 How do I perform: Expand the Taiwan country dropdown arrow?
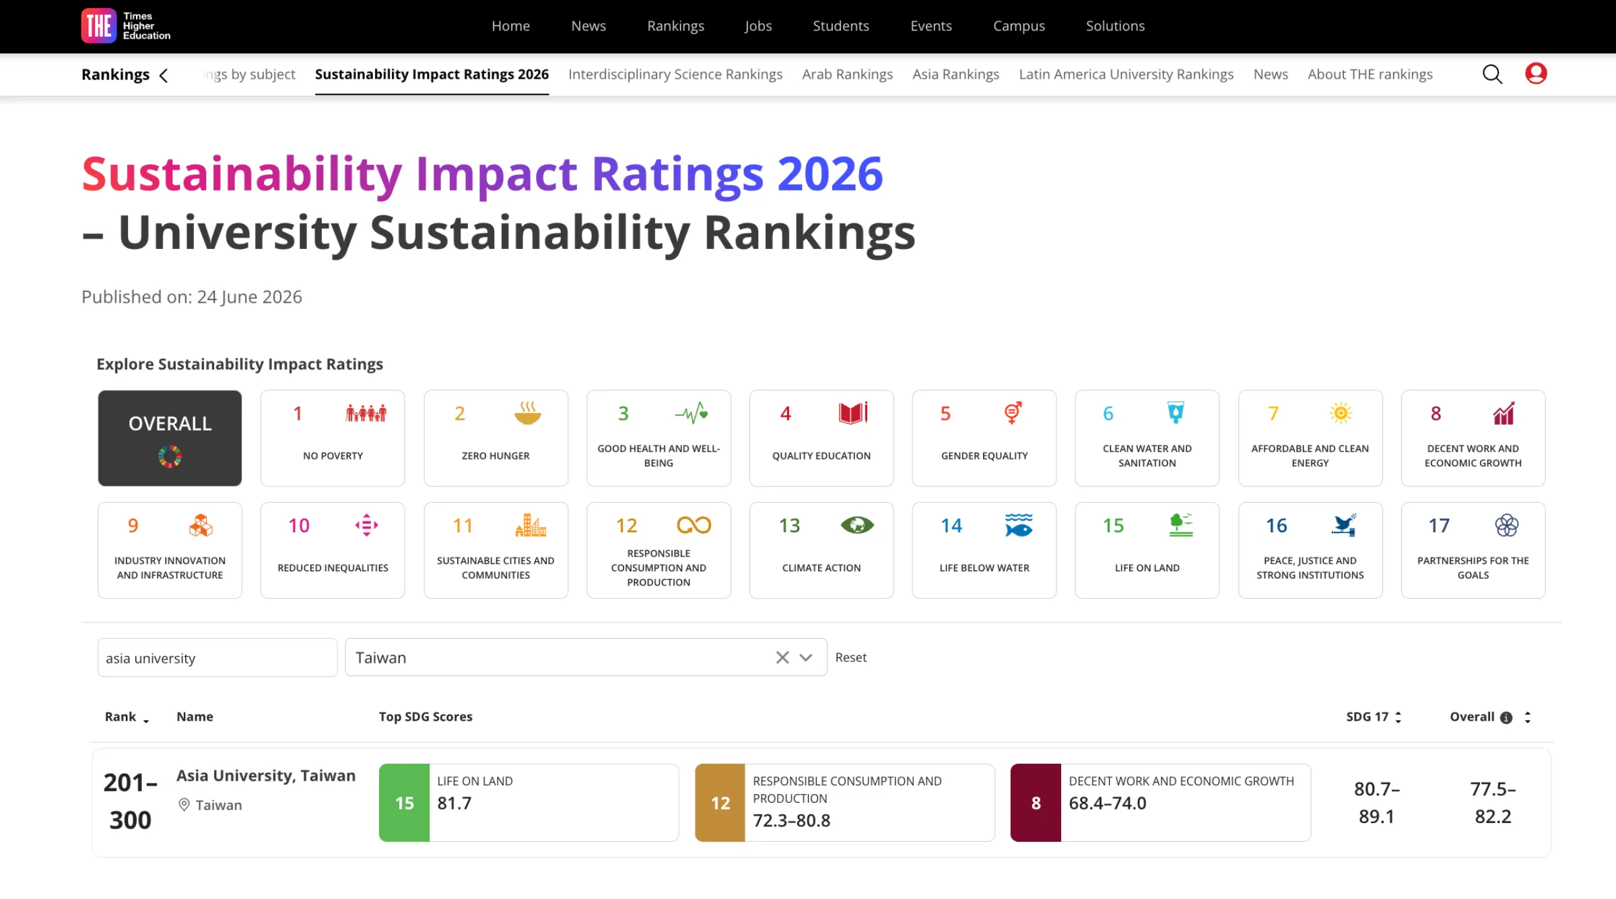coord(806,657)
